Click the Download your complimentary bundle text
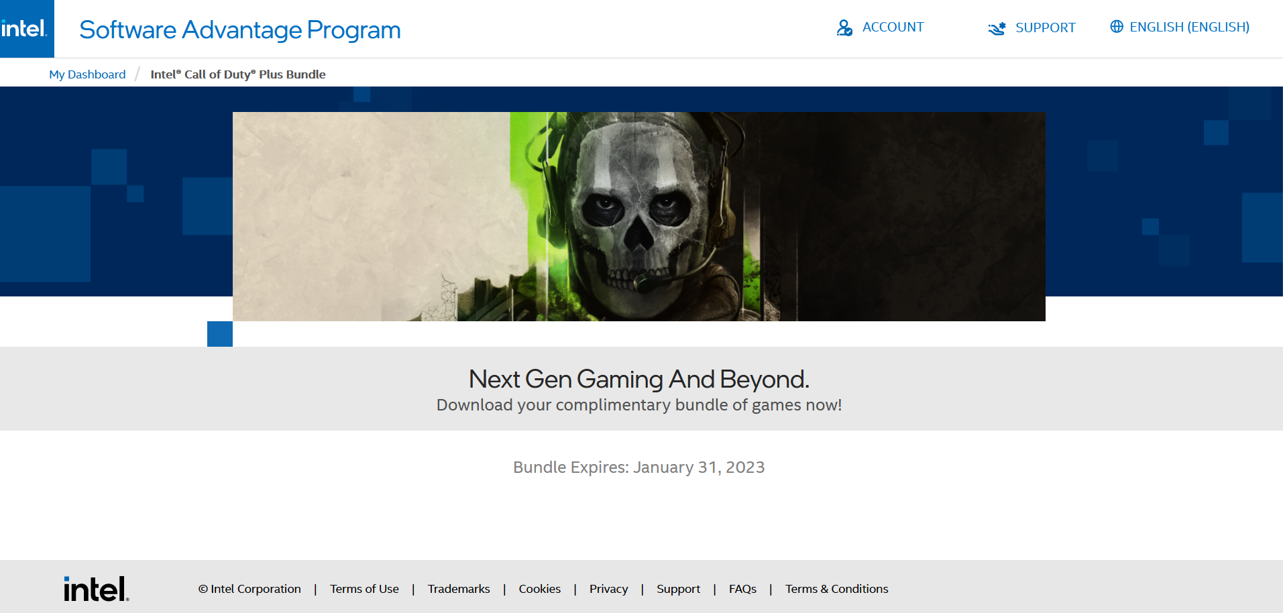This screenshot has height=613, width=1283. [x=639, y=405]
